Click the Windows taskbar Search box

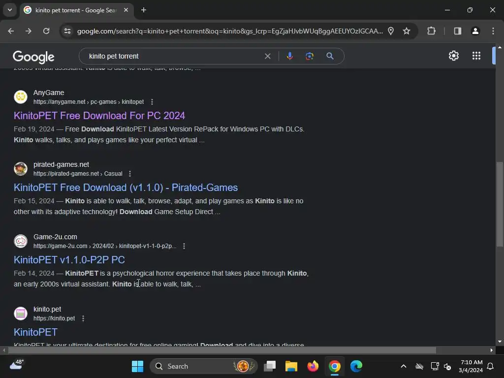click(204, 366)
